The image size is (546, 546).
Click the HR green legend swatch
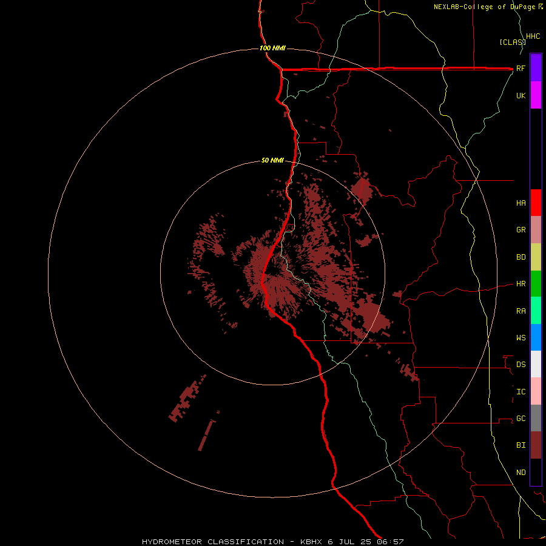coord(536,284)
